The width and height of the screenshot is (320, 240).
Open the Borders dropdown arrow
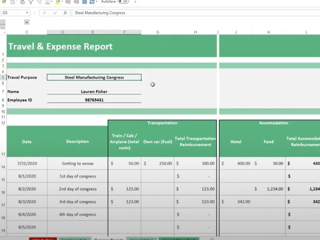tap(52, 2)
